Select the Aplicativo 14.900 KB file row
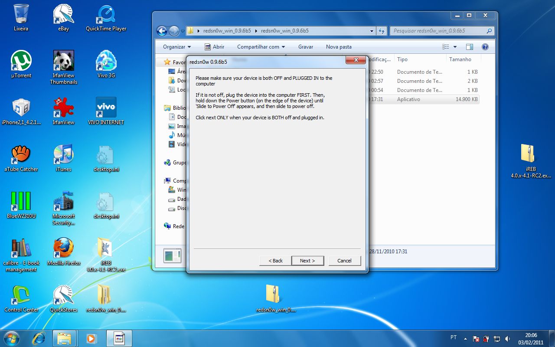The width and height of the screenshot is (555, 347). click(423, 99)
